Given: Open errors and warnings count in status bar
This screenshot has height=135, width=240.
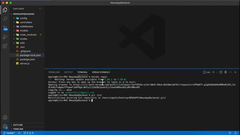Looking at the screenshot, I should click(x=28, y=133).
